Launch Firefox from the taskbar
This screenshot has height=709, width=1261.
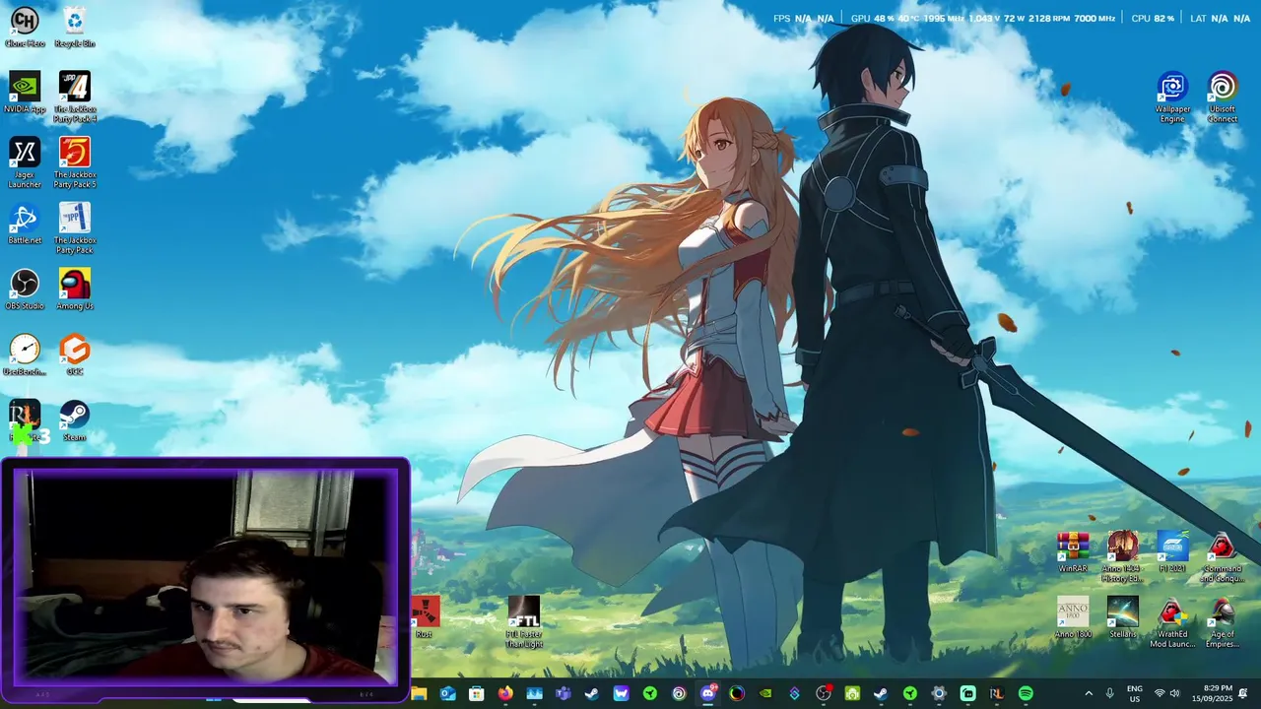[505, 693]
